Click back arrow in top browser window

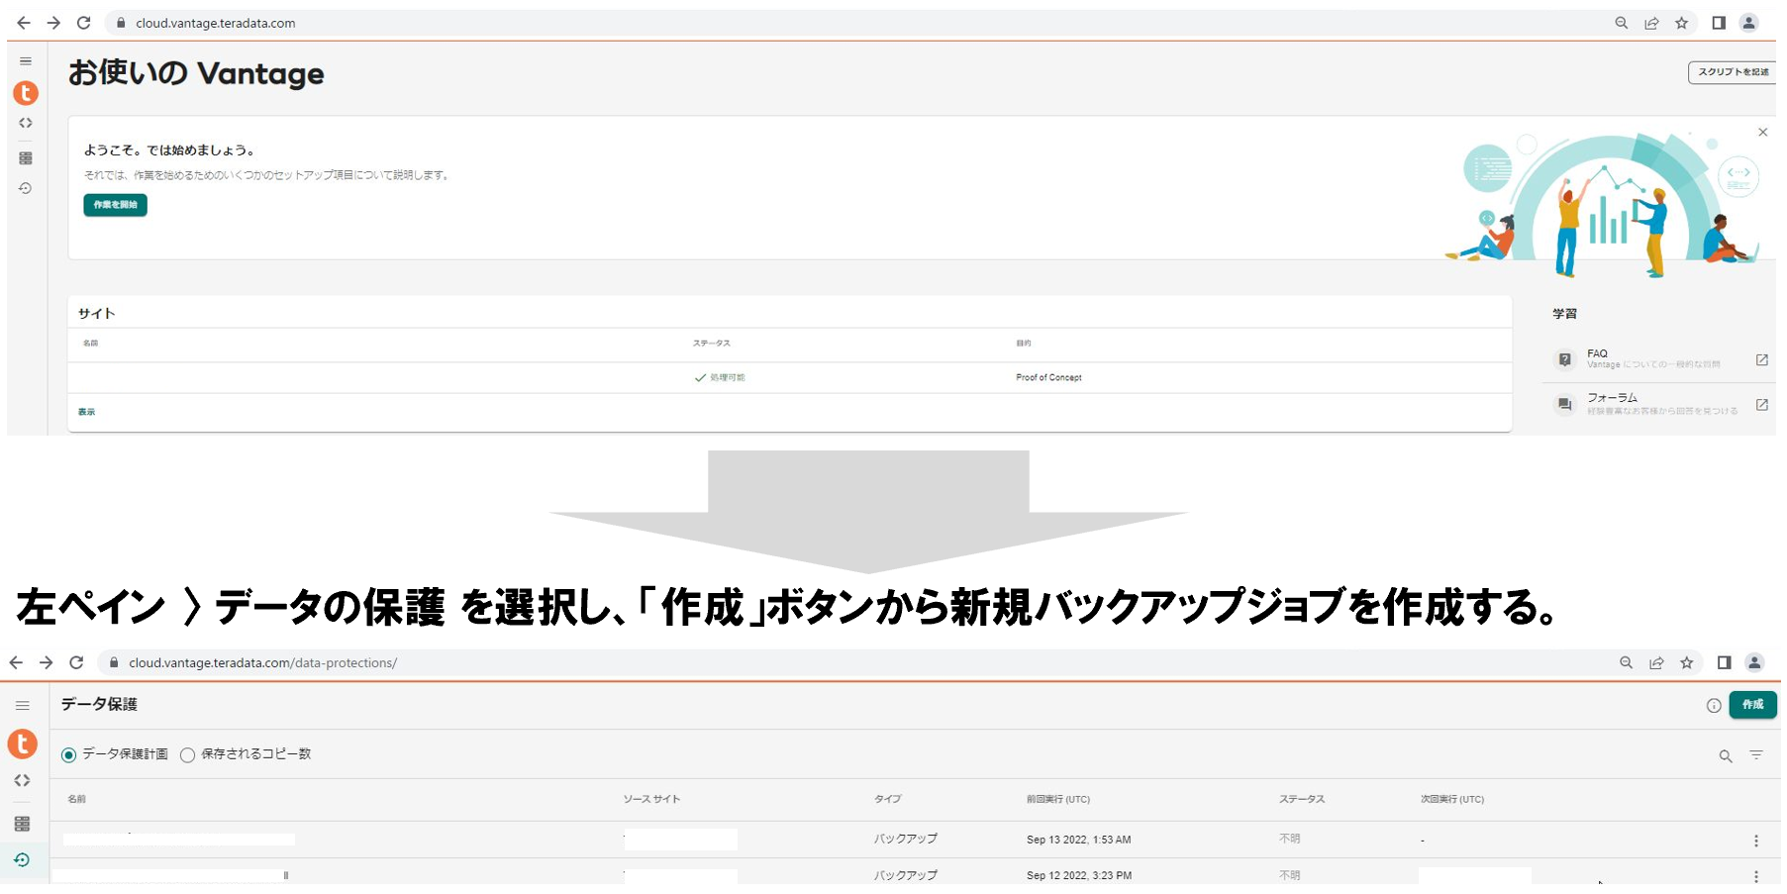coord(24,23)
